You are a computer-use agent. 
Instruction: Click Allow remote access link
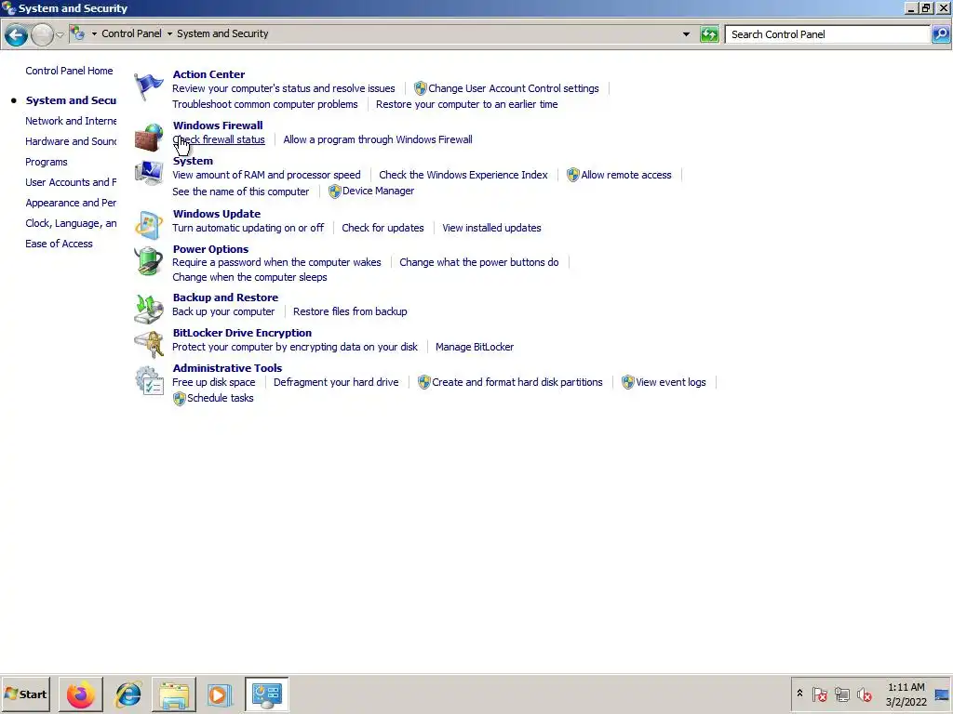(x=626, y=175)
